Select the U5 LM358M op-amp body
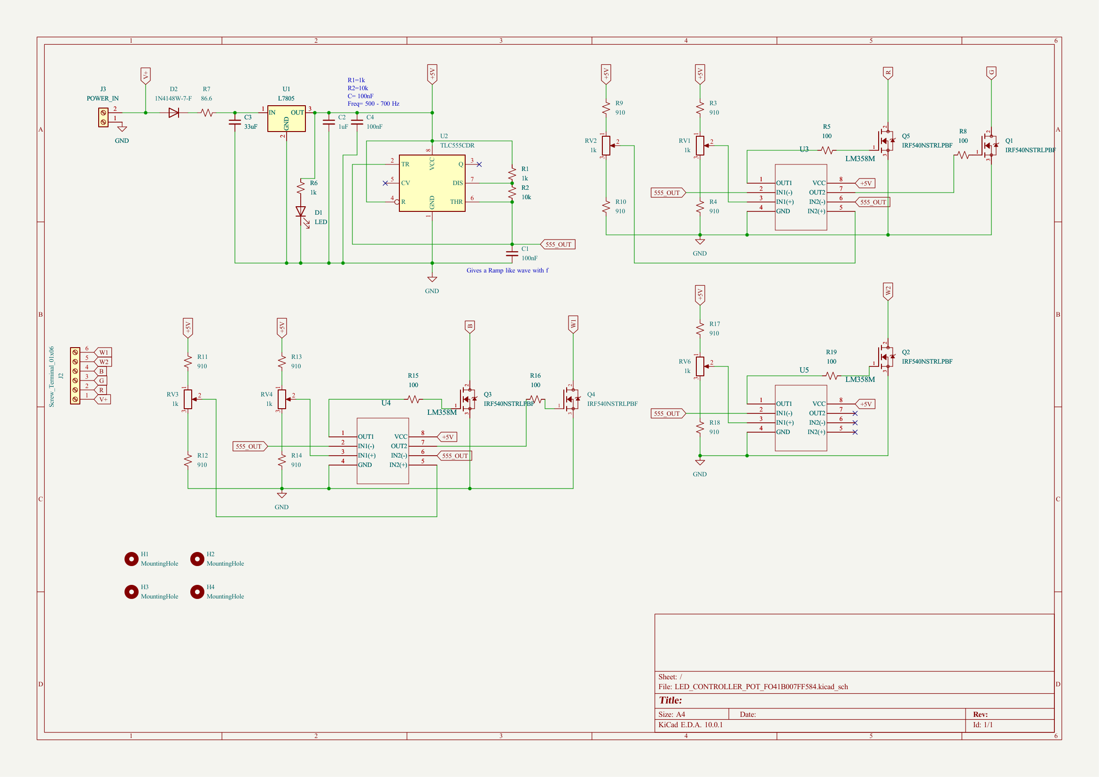 click(801, 418)
